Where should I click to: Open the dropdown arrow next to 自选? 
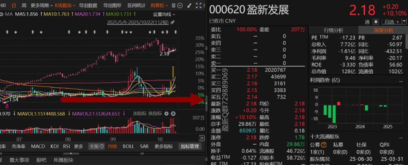point(405,22)
